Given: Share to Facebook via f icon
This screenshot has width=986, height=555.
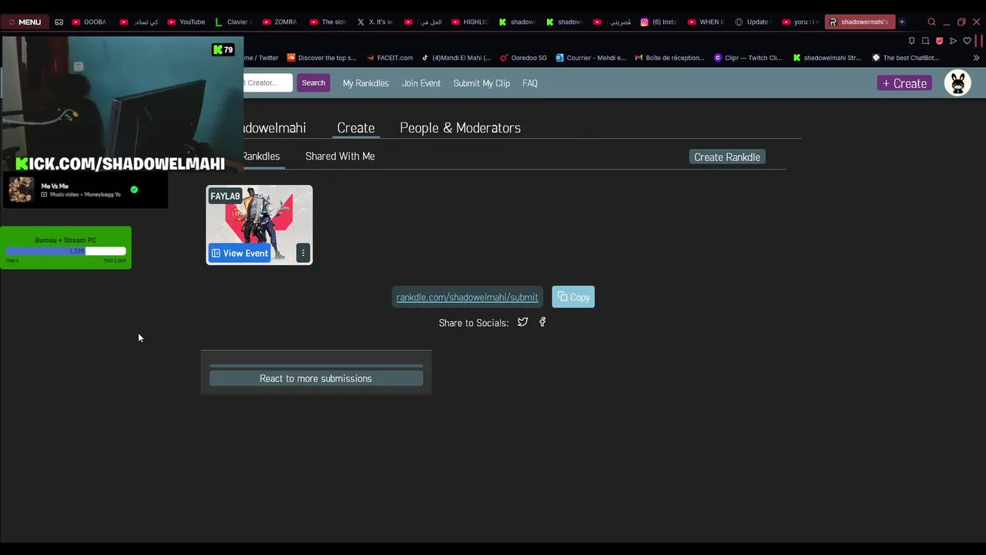Looking at the screenshot, I should coord(542,322).
